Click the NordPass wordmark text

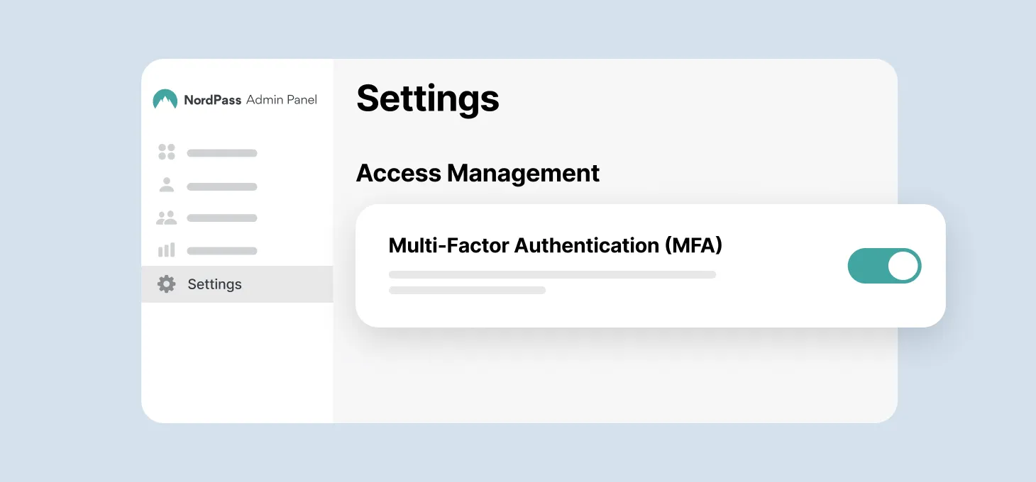(x=212, y=100)
